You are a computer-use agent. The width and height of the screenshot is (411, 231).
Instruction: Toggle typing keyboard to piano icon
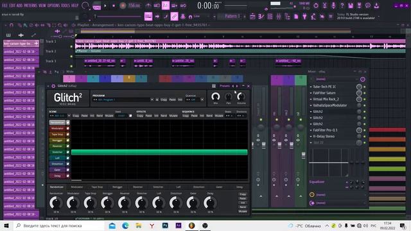tap(148, 17)
